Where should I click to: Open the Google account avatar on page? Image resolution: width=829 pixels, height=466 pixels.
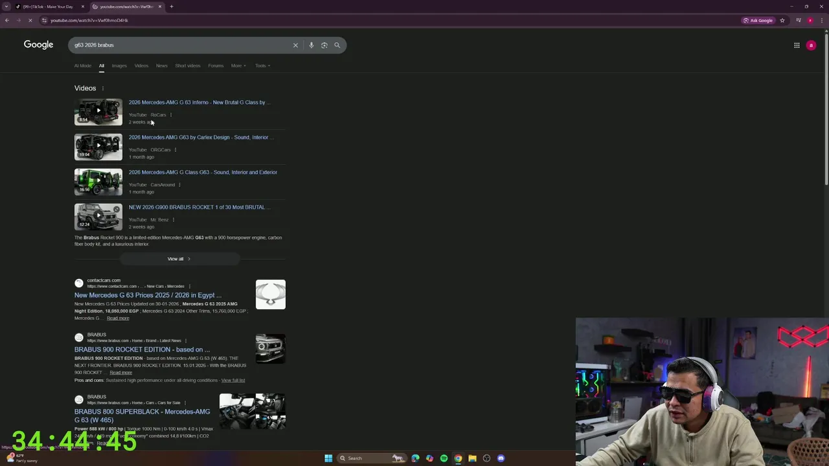click(811, 45)
